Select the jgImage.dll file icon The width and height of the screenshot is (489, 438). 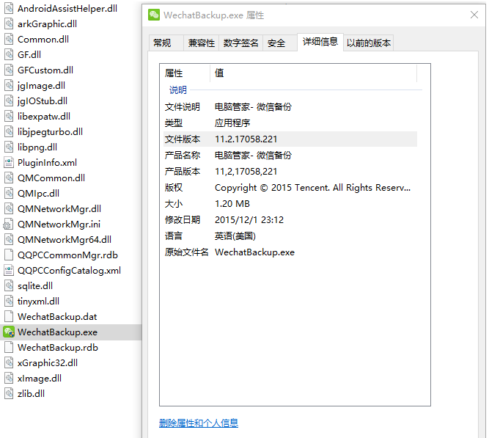pos(9,86)
